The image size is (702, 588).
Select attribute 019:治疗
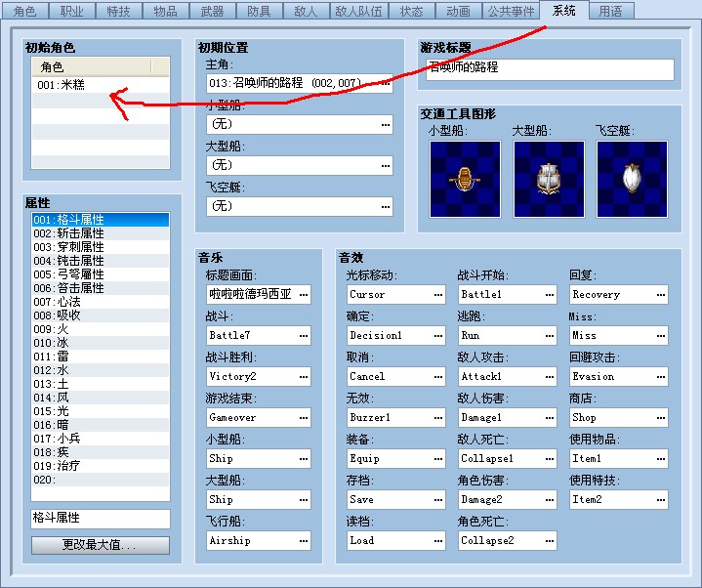click(101, 466)
